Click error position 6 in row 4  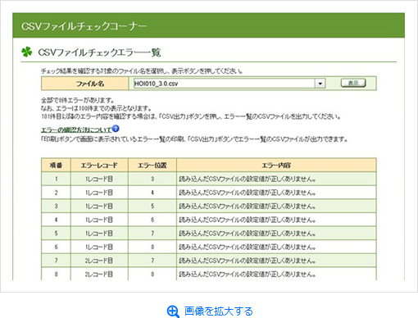point(152,220)
